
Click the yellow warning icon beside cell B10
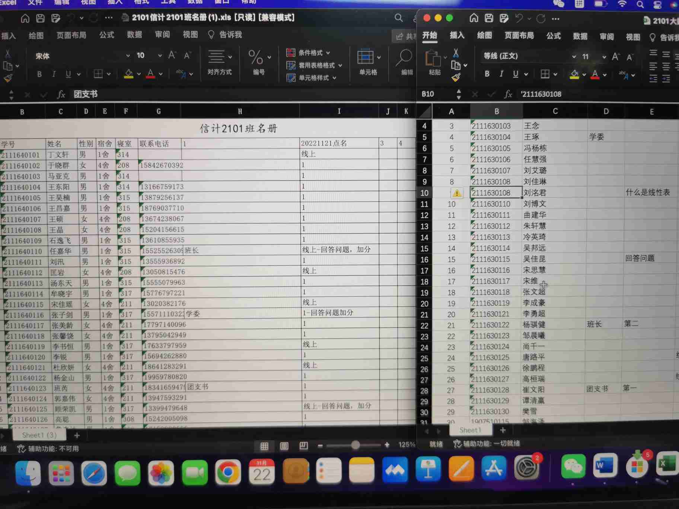457,193
